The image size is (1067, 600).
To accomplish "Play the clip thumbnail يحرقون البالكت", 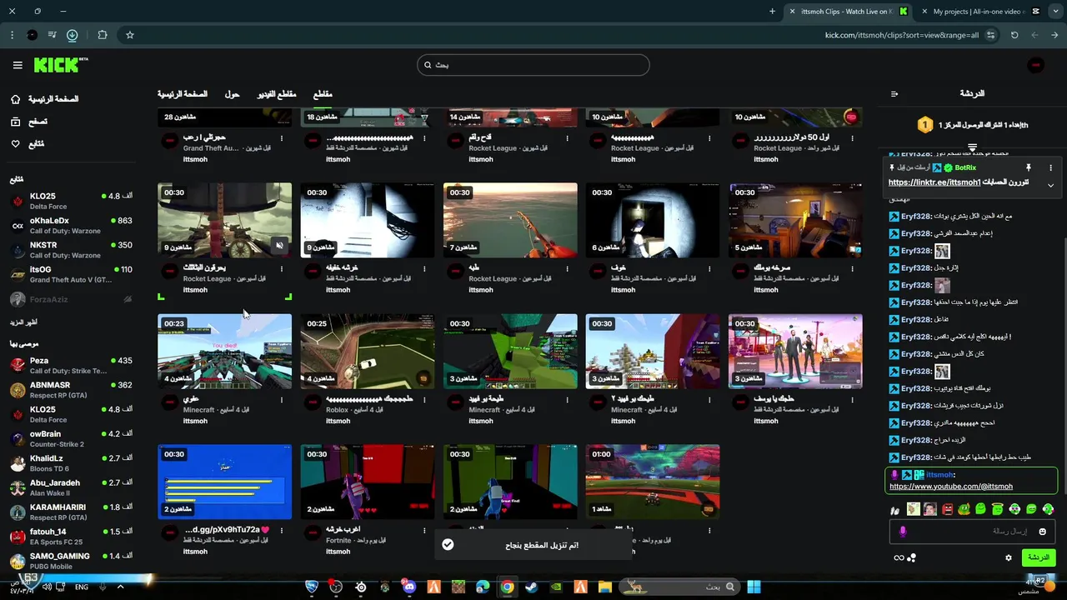I will 225,220.
